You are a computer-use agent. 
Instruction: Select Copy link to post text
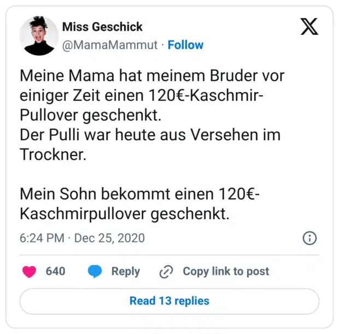coord(226,272)
